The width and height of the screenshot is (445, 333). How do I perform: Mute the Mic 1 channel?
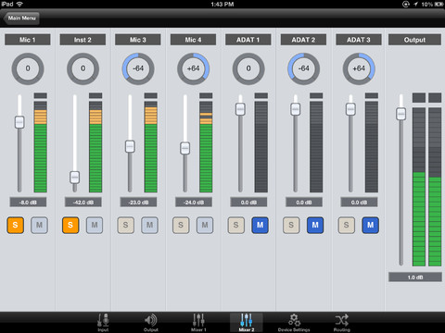coord(39,225)
